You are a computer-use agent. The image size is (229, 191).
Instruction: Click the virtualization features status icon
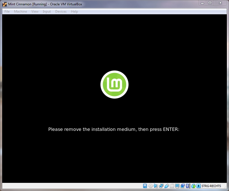188,186
